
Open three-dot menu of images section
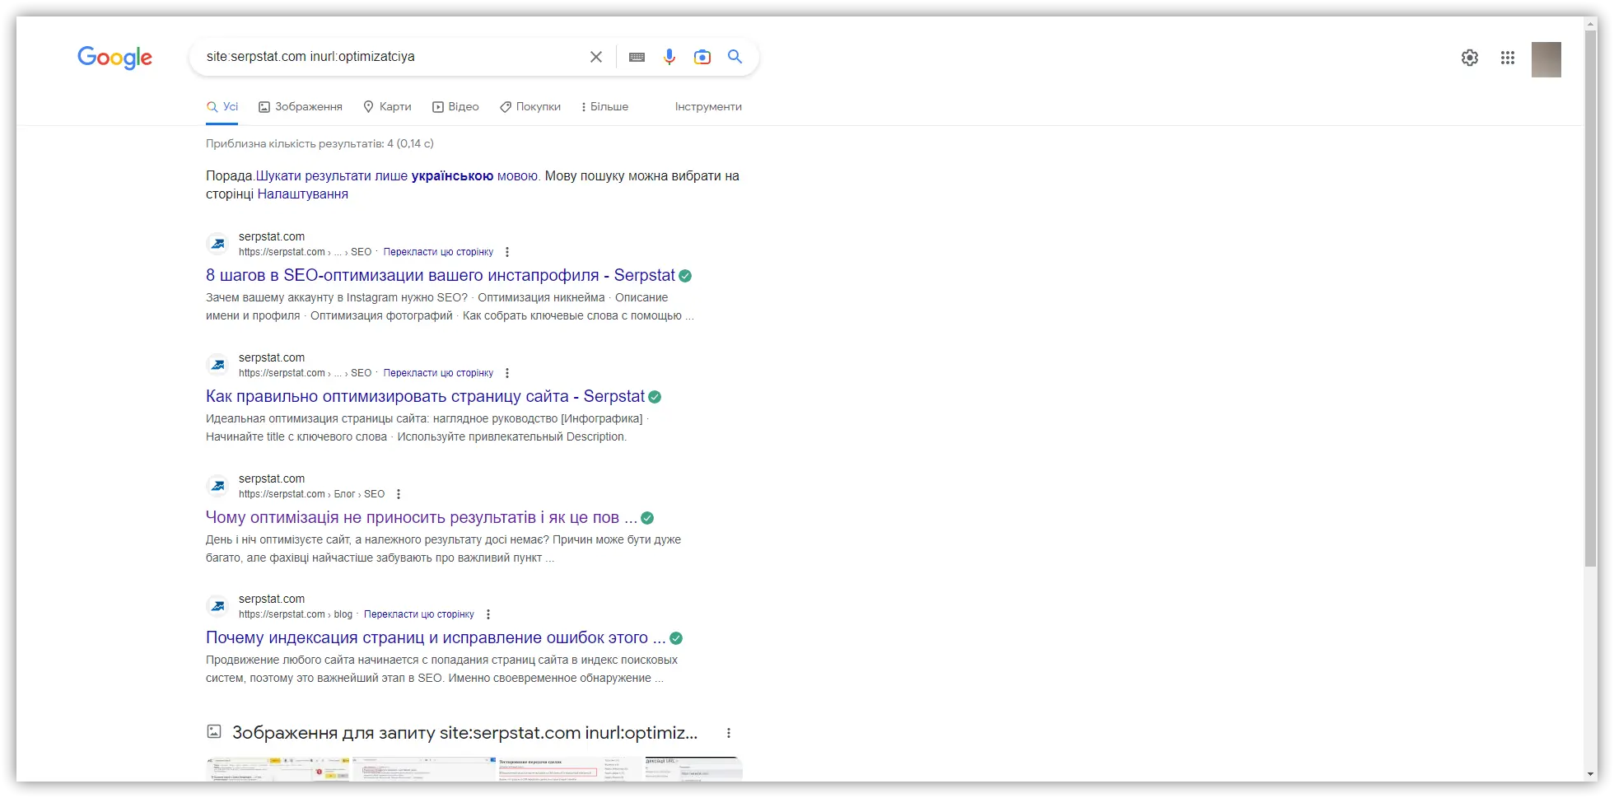[x=729, y=733]
